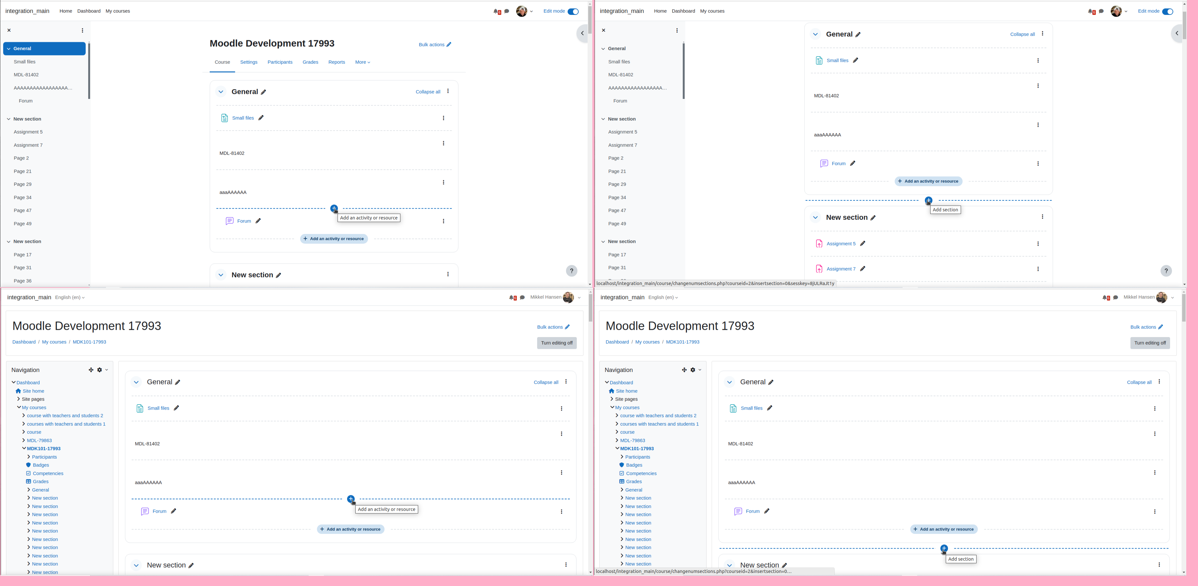
Task: Edit General section name pencil, top-left window
Action: (x=264, y=92)
